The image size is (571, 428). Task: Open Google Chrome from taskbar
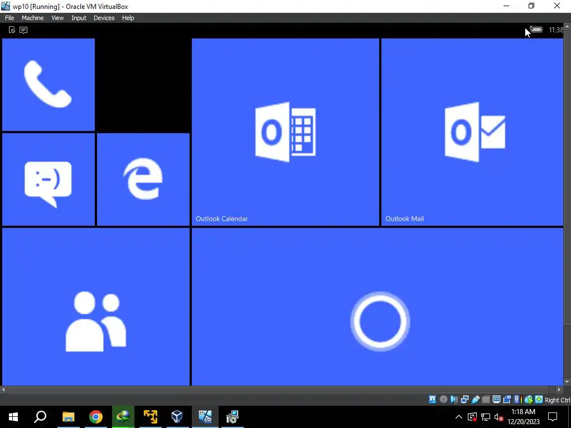(x=96, y=417)
